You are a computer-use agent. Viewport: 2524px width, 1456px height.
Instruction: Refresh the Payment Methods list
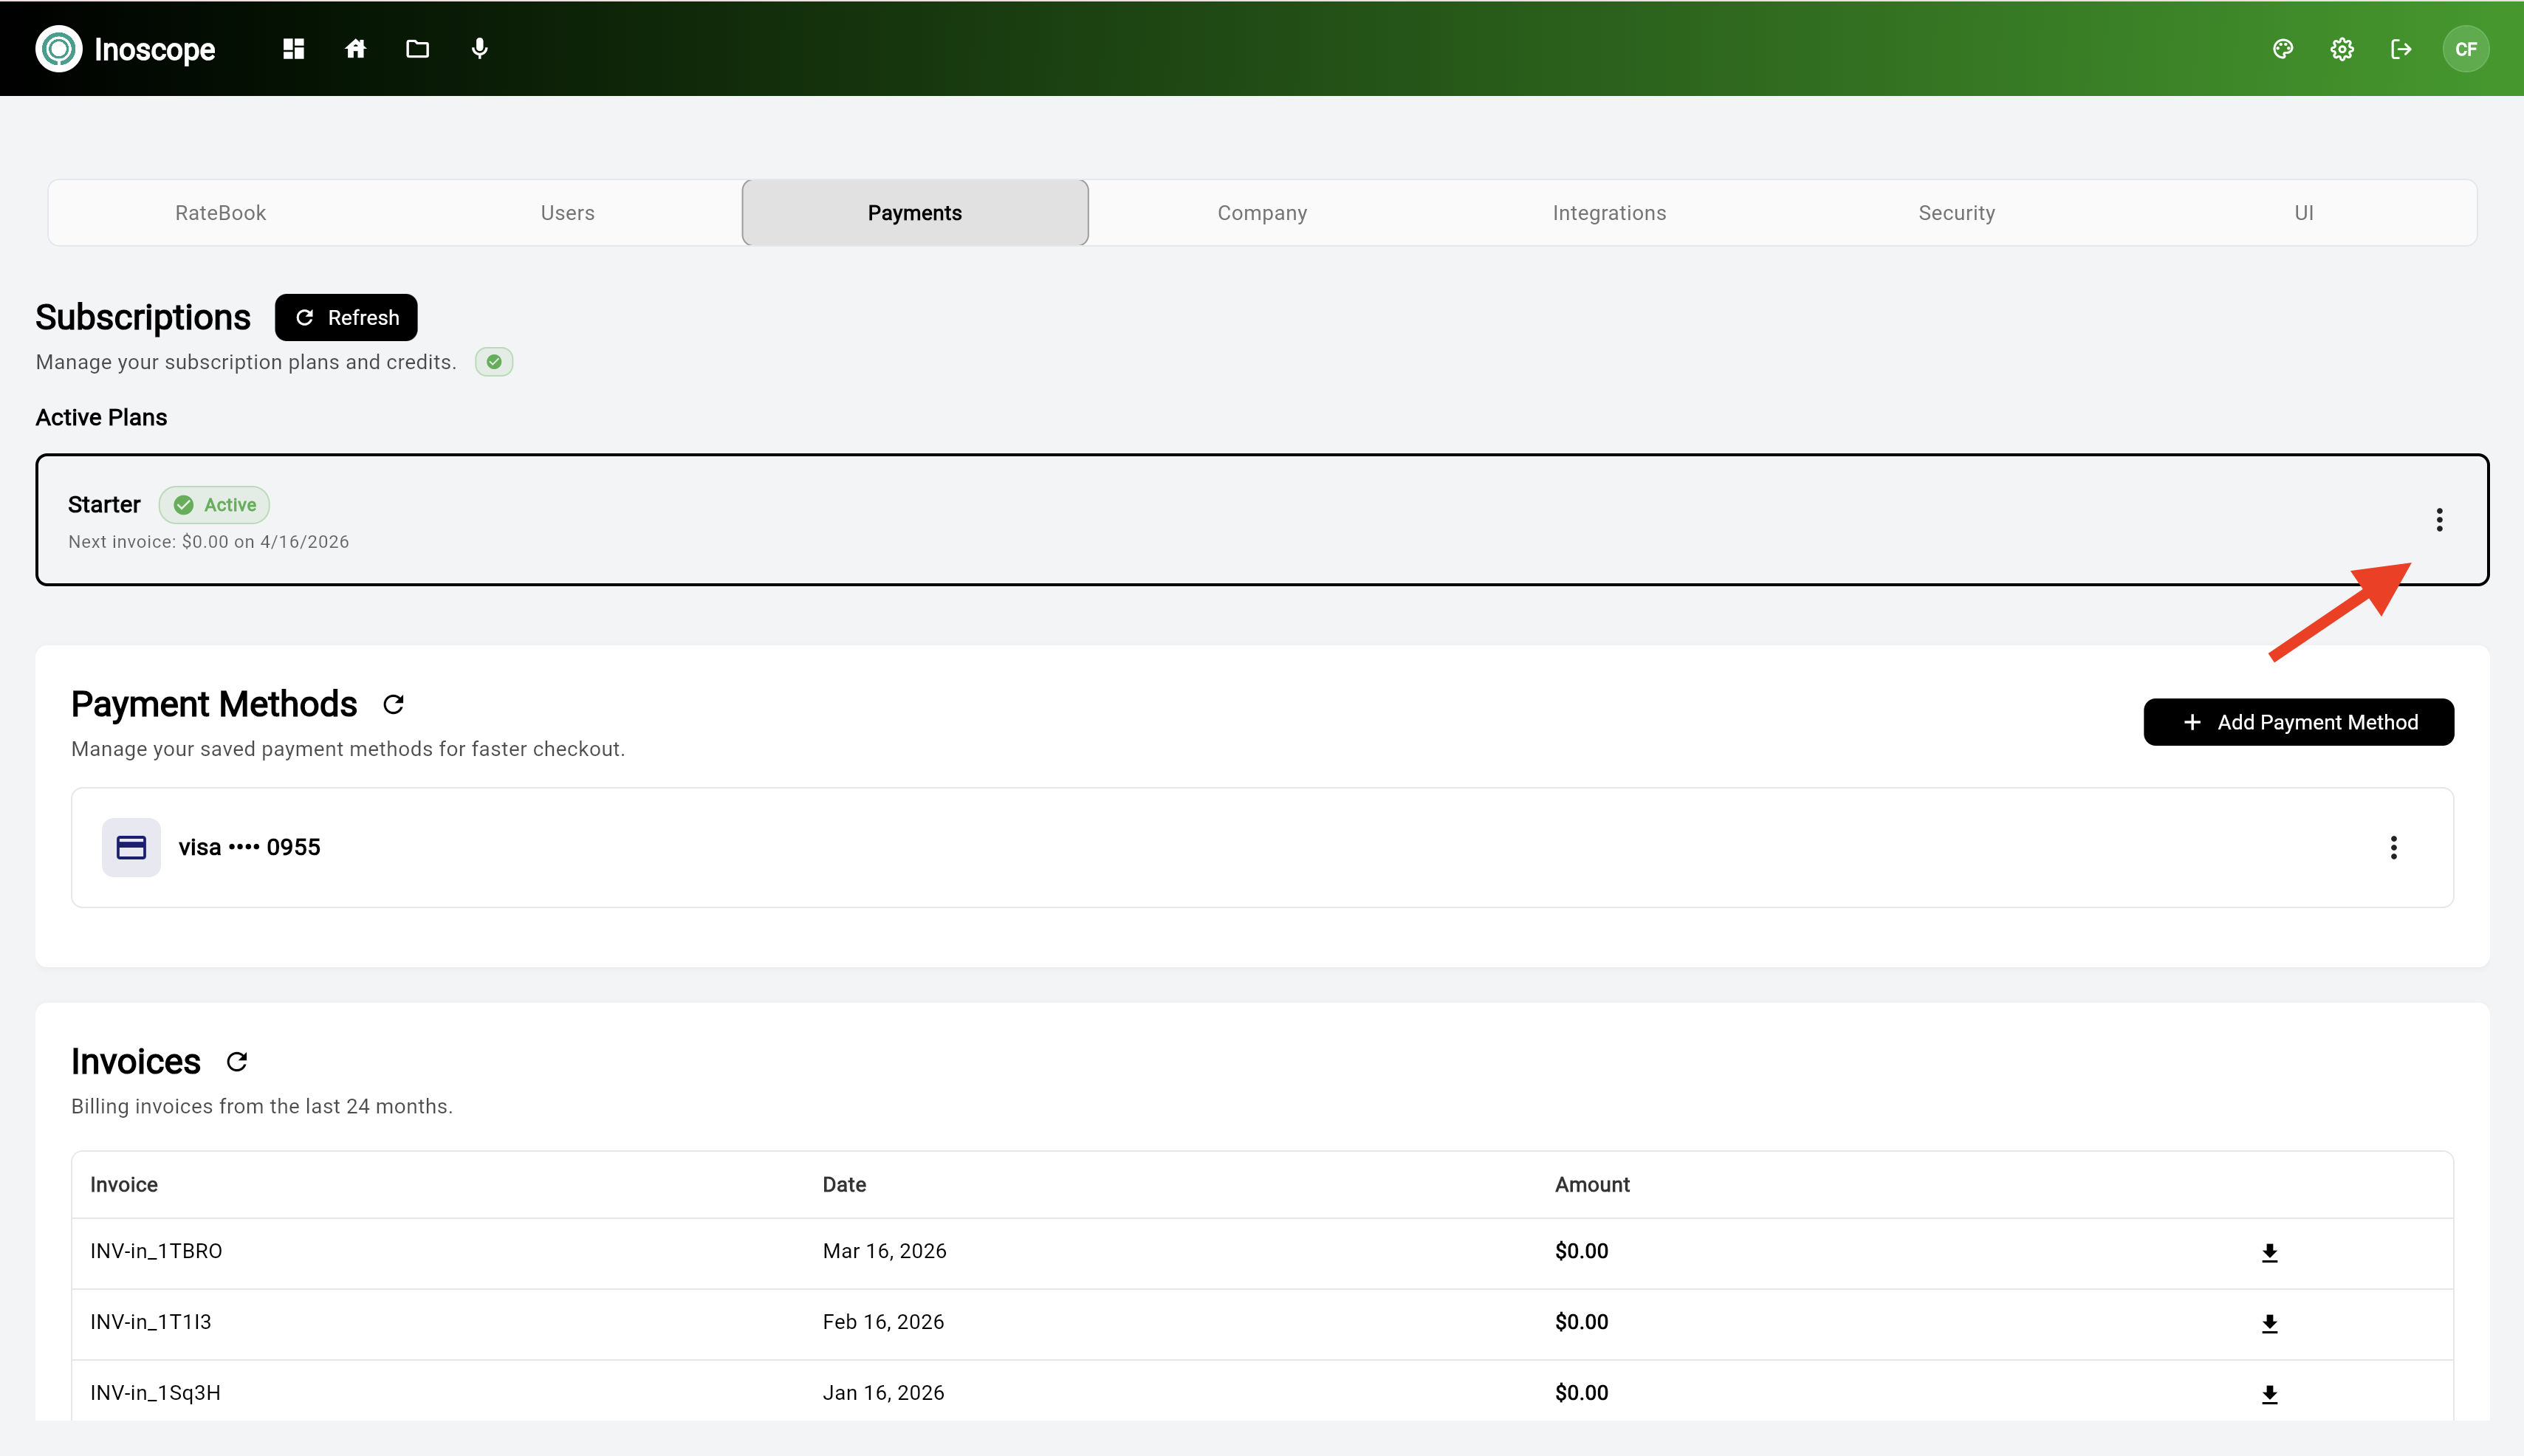point(392,703)
